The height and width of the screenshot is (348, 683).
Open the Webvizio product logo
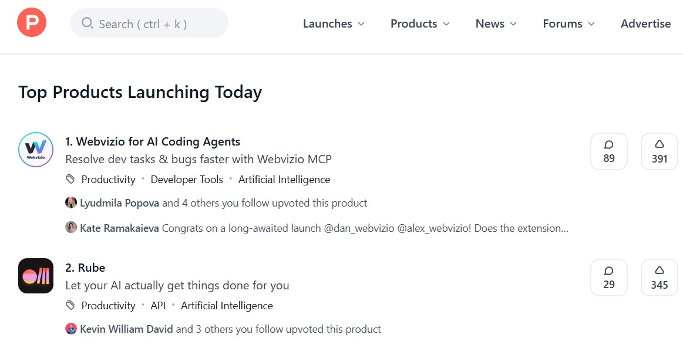[36, 150]
